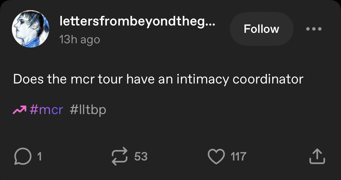Image resolution: width=341 pixels, height=180 pixels.
Task: Click the '13h ago' timestamp
Action: pyautogui.click(x=80, y=40)
